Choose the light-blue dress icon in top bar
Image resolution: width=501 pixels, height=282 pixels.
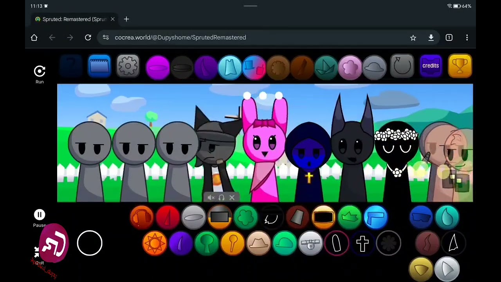(230, 67)
